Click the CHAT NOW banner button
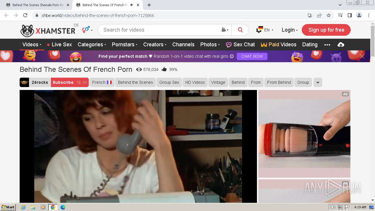Image resolution: width=375 pixels, height=211 pixels. click(252, 56)
